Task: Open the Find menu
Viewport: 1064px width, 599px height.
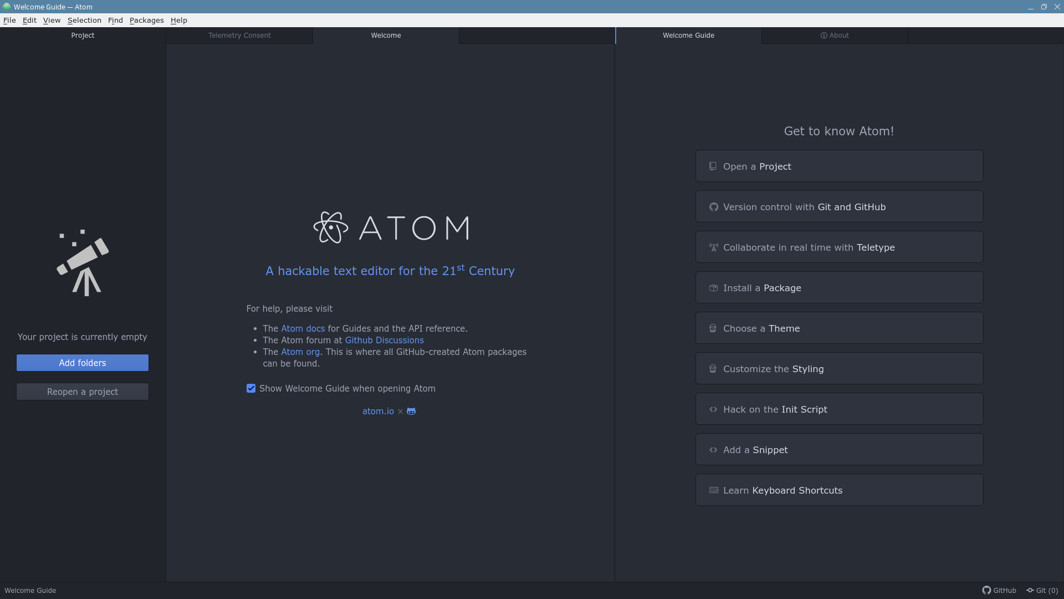Action: coord(115,20)
